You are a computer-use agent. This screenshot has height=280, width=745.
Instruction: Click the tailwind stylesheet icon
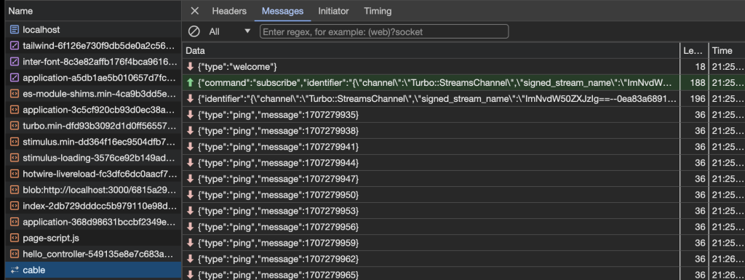click(x=15, y=46)
